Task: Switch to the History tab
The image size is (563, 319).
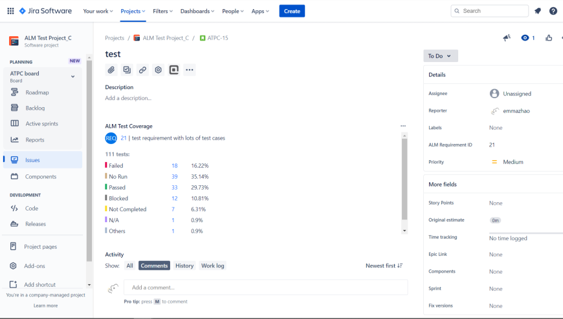Action: [x=184, y=265]
